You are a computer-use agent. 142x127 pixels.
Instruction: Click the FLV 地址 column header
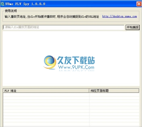[46, 90]
